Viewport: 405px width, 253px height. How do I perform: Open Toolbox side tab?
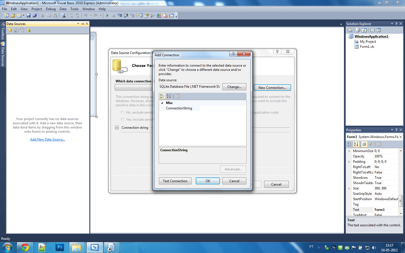[3, 31]
